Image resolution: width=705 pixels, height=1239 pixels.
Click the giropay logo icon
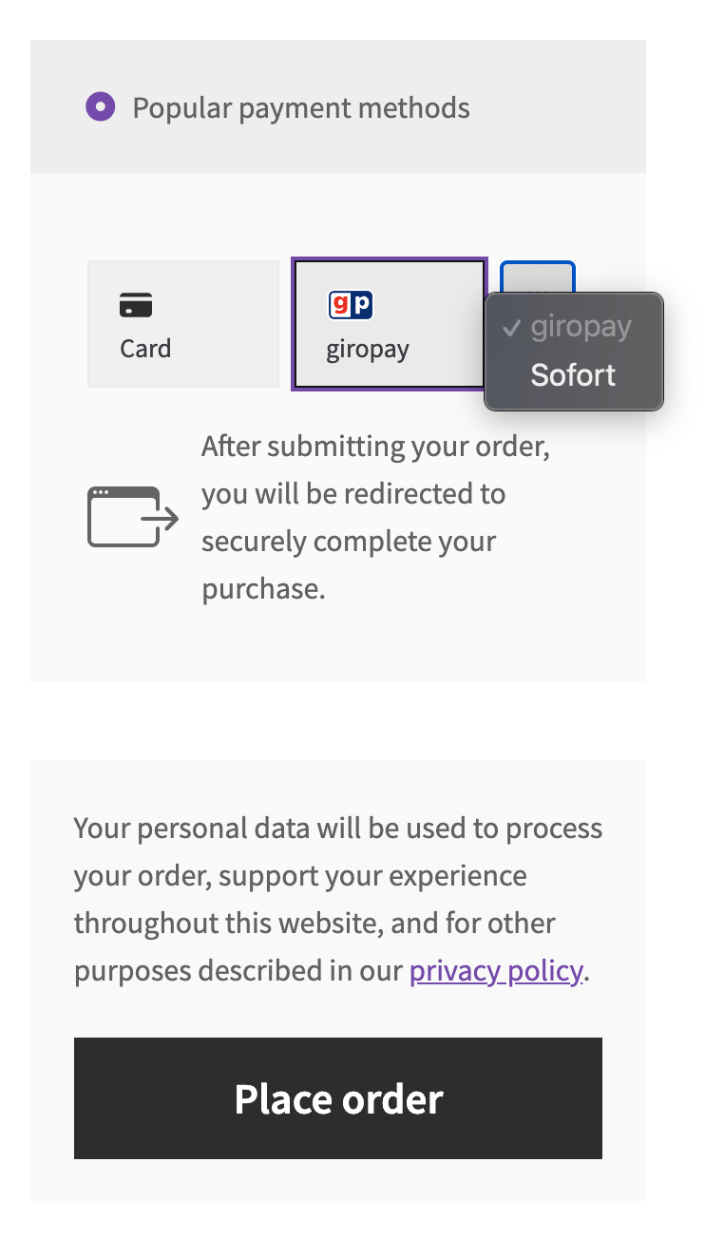pyautogui.click(x=349, y=305)
